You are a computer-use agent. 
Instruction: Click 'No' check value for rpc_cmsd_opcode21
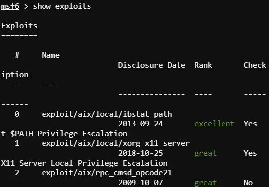[x=248, y=183]
